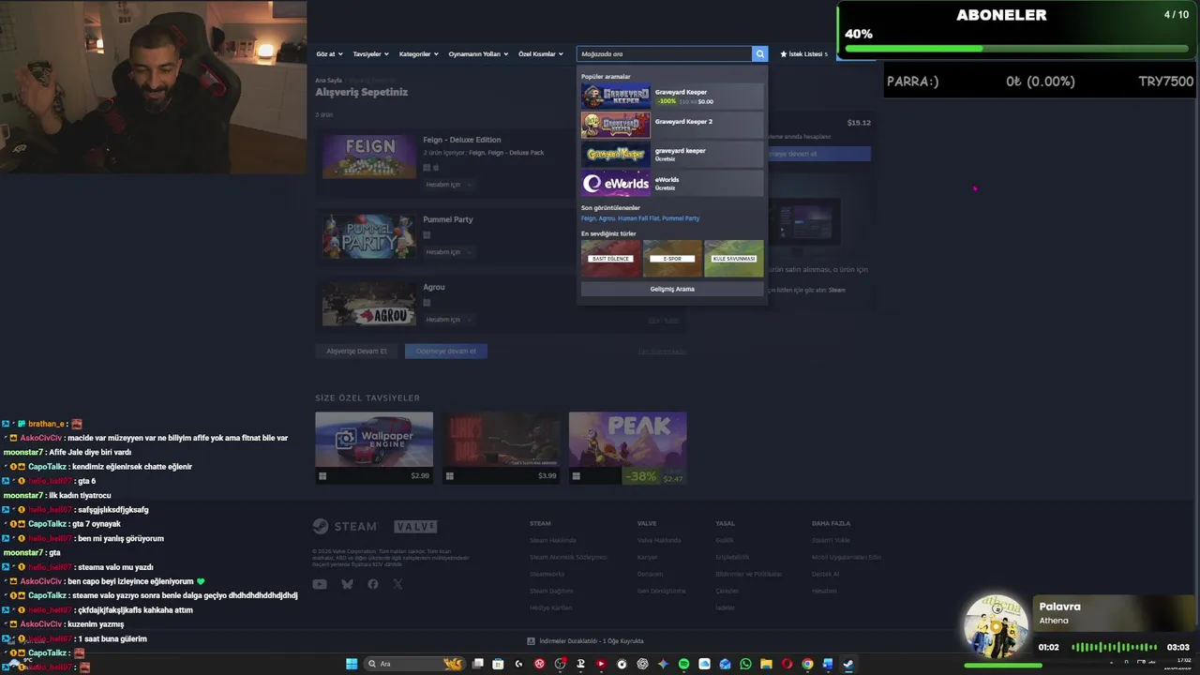Open Opera browser from the taskbar
The image size is (1200, 675).
click(787, 664)
